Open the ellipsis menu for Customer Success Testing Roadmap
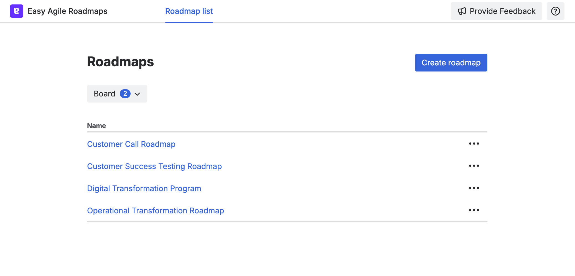The width and height of the screenshot is (575, 276). [x=474, y=166]
